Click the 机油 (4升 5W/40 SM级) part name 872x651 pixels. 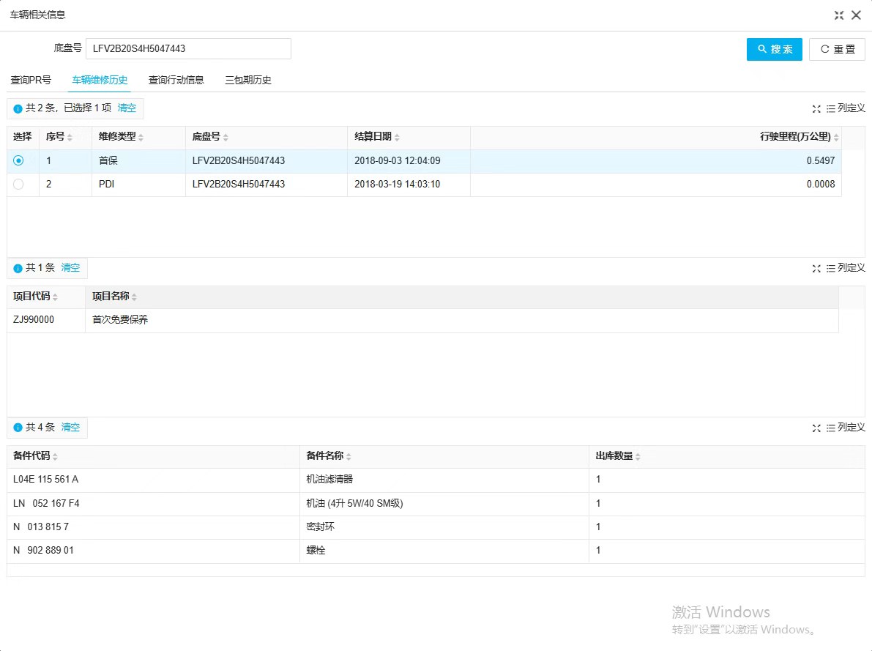[x=355, y=504]
